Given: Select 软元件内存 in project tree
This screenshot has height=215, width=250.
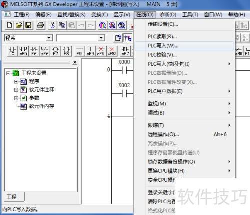Looking at the screenshot, I should point(42,106).
